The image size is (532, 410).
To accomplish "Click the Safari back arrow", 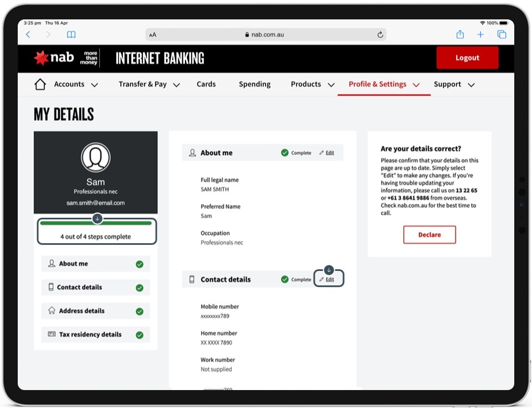I will tap(28, 34).
